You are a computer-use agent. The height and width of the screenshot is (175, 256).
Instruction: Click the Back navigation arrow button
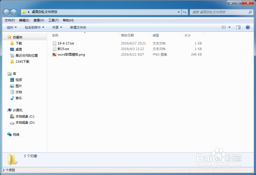[6, 12]
